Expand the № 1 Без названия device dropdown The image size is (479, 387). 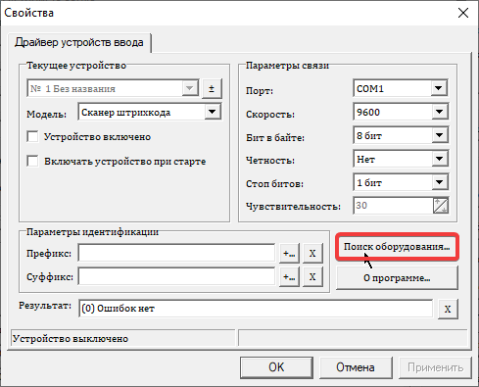(190, 88)
